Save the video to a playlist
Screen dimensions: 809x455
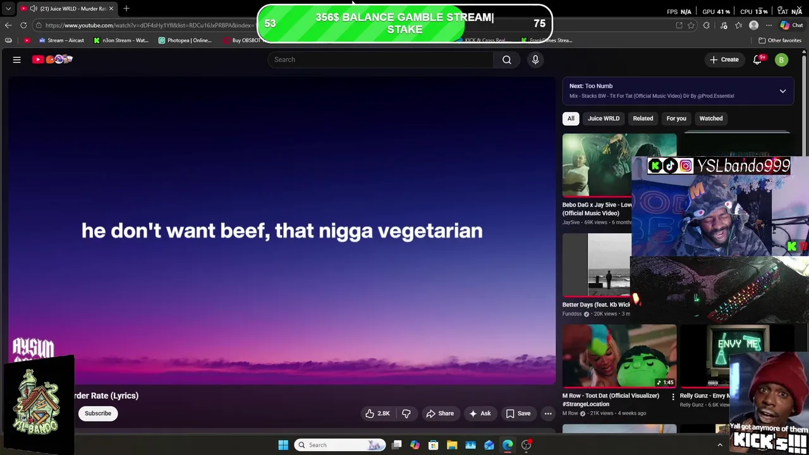pos(518,413)
